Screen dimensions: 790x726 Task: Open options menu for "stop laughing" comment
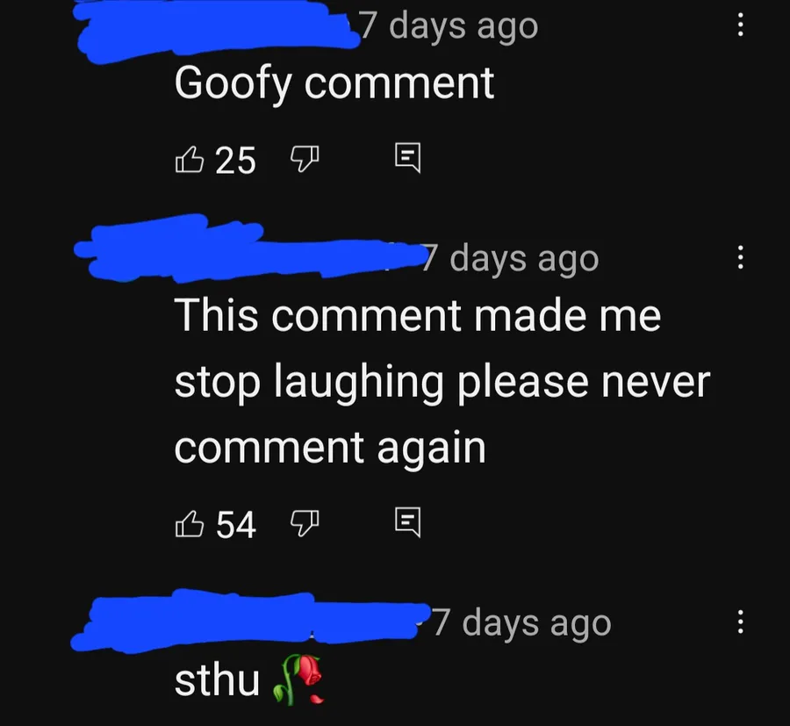(x=740, y=257)
